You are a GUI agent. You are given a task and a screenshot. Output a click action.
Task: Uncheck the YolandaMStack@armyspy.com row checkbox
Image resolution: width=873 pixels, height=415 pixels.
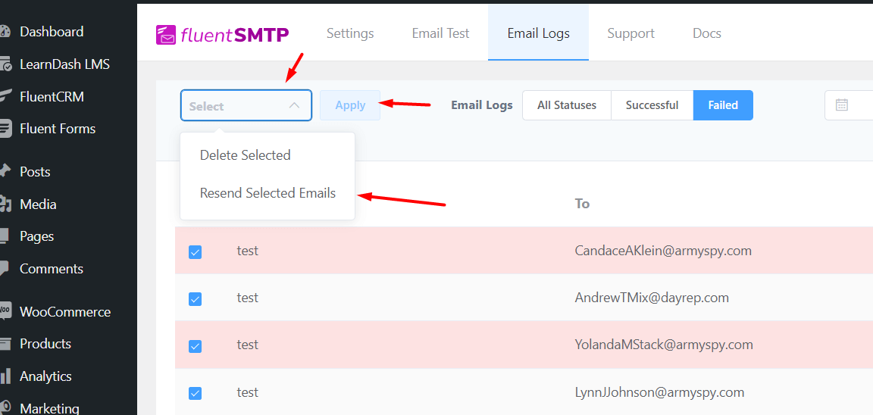(195, 345)
